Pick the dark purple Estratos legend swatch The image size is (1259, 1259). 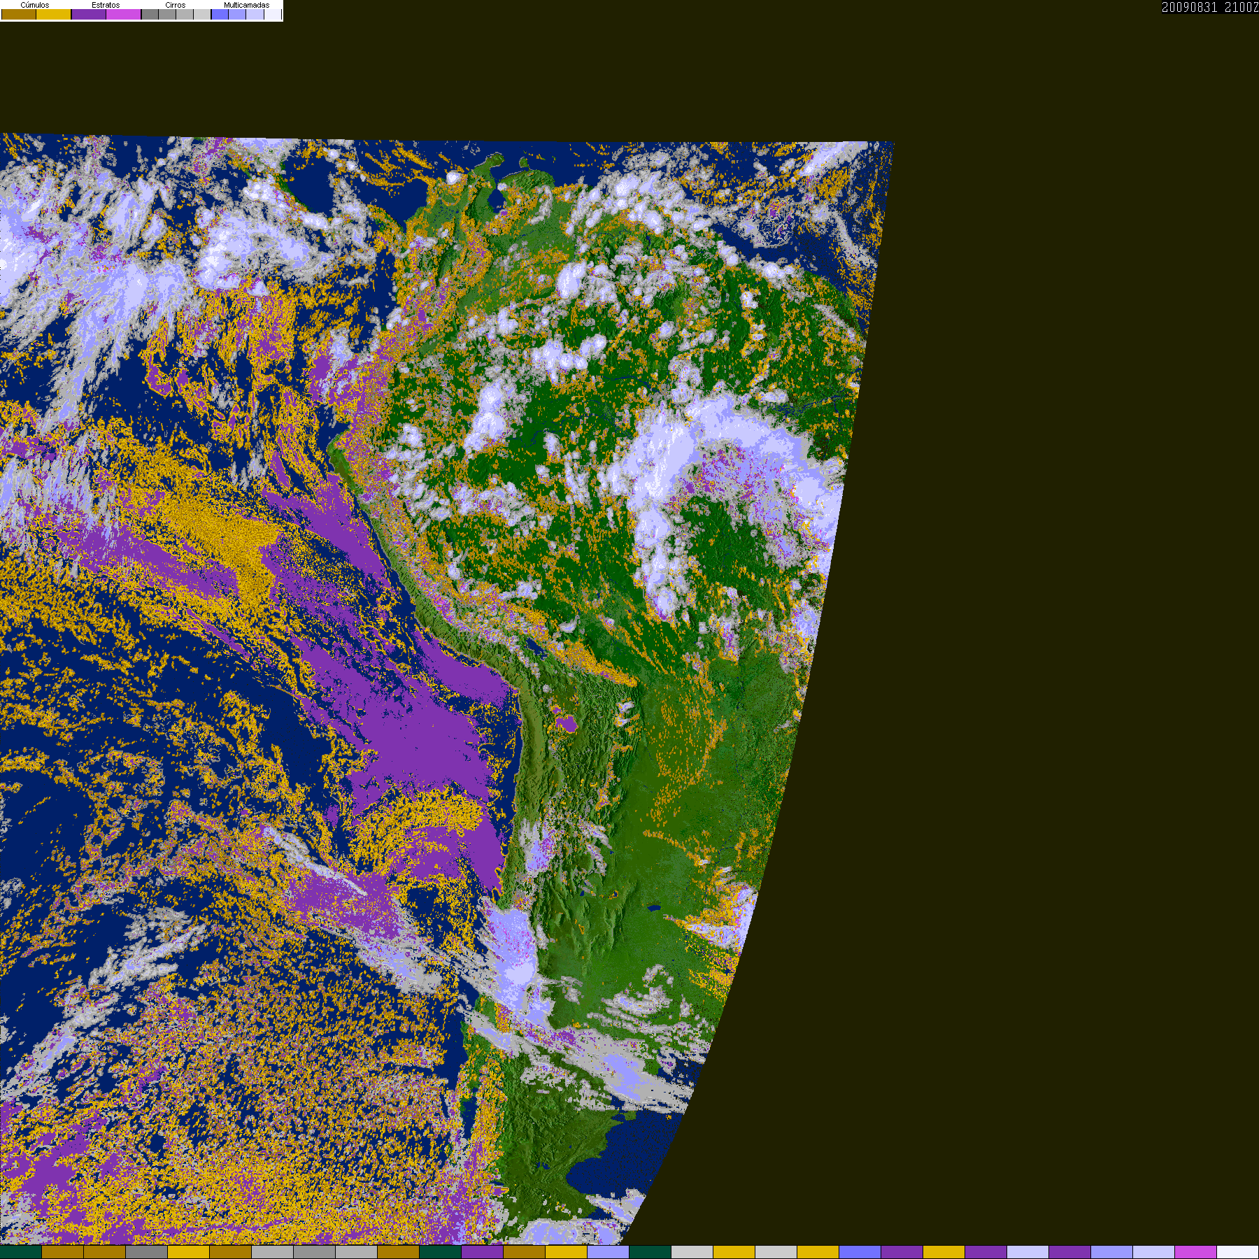[x=89, y=15]
